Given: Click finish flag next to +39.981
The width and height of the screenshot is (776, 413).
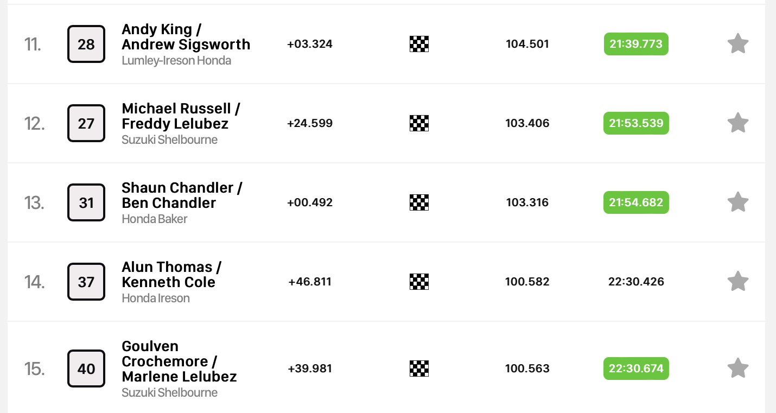Looking at the screenshot, I should [419, 368].
